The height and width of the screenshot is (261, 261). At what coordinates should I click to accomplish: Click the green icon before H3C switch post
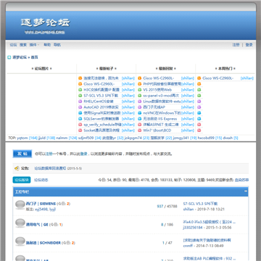click(x=80, y=90)
